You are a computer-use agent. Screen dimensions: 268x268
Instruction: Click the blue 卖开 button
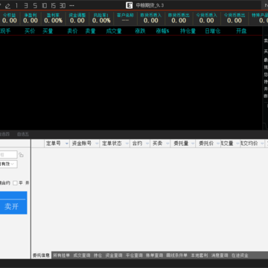click(13, 202)
